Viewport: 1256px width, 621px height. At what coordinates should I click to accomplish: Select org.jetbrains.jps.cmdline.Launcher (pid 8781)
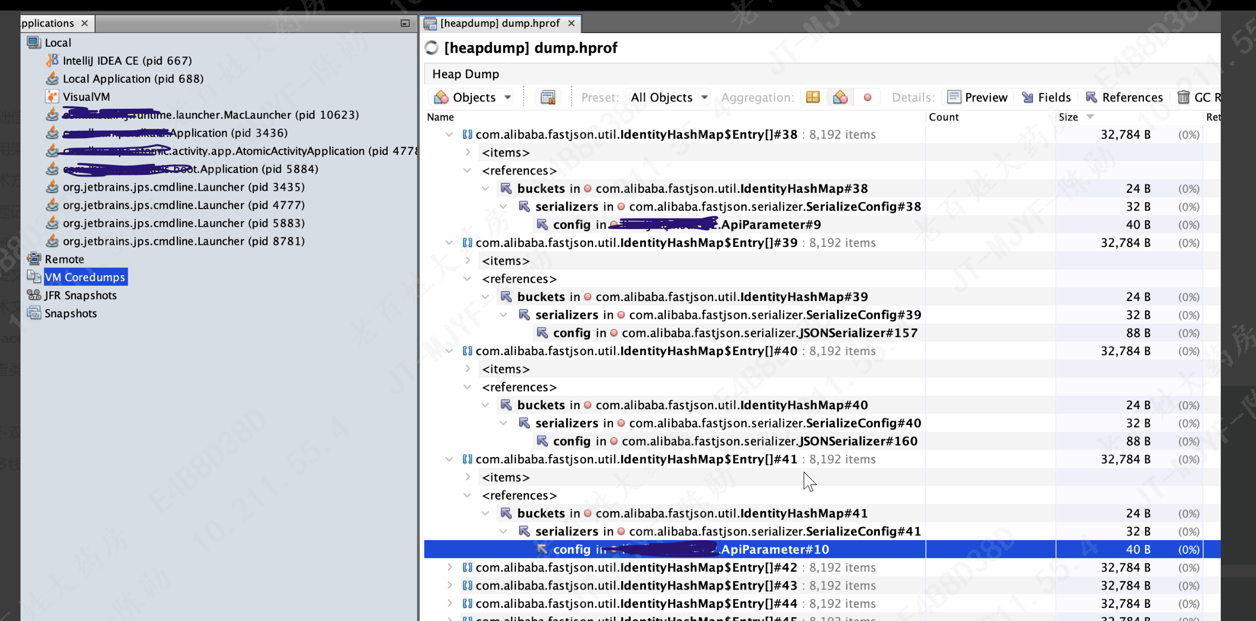(x=184, y=241)
